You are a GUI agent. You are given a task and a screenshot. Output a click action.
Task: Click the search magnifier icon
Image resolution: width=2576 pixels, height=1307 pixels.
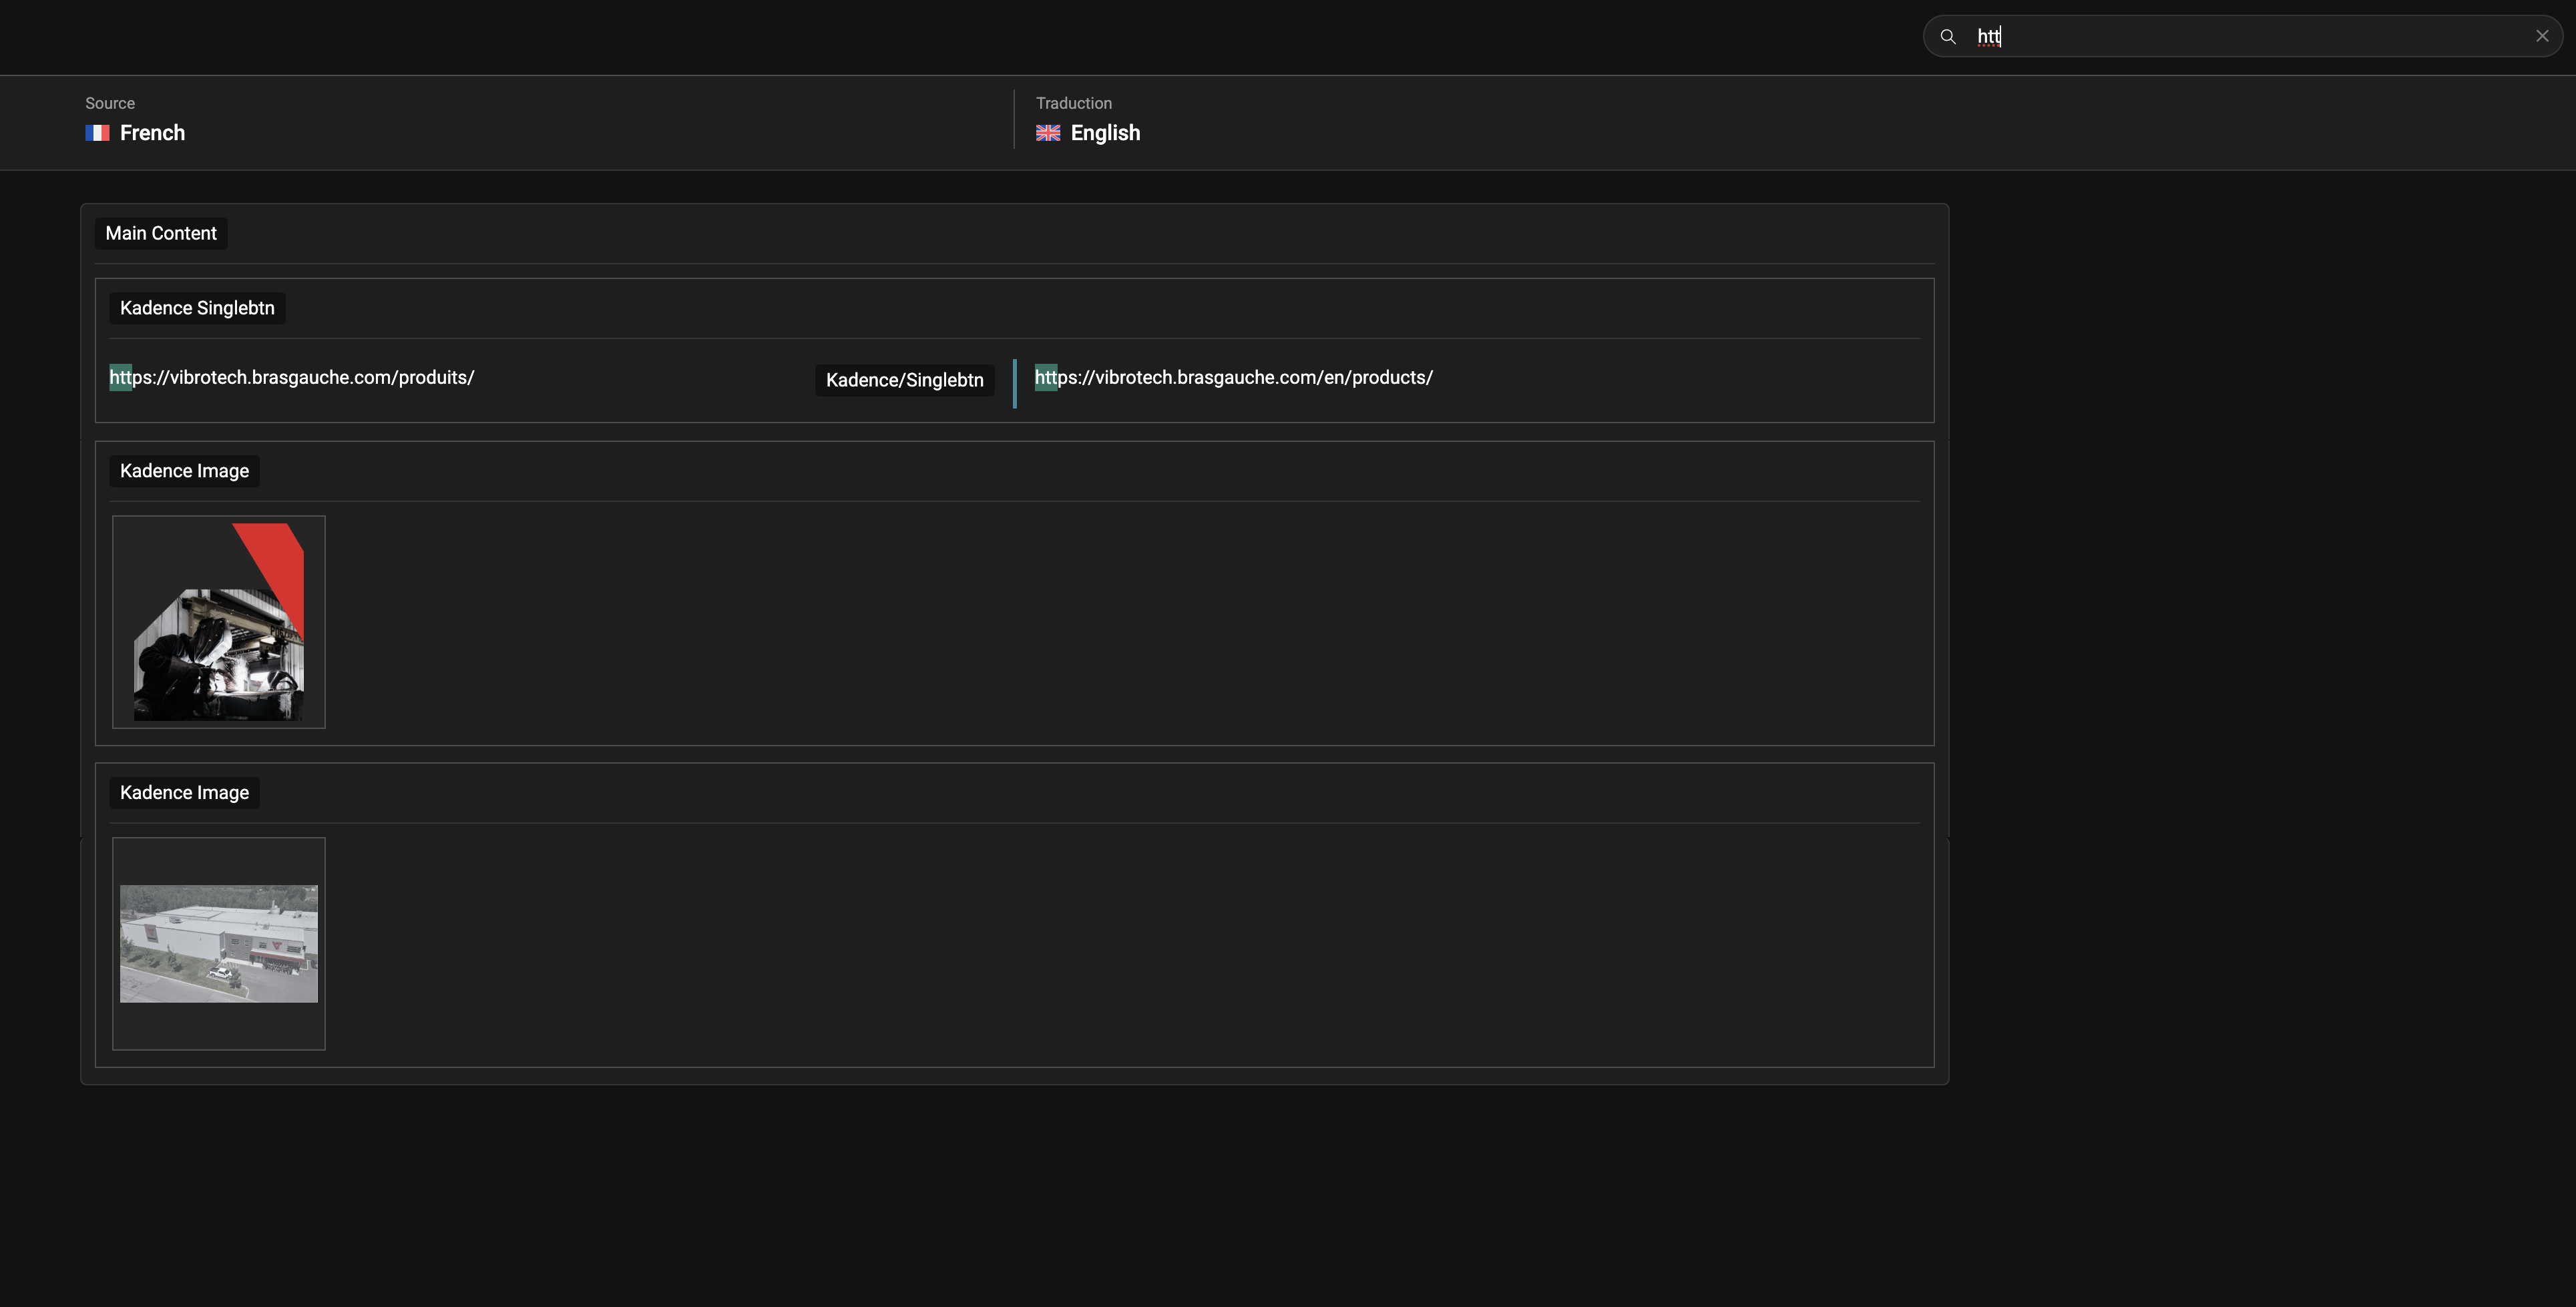[1947, 36]
